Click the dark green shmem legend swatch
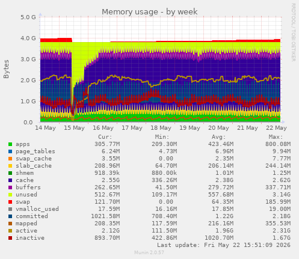Viewport: 299px width, 259px height. pyautogui.click(x=10, y=173)
